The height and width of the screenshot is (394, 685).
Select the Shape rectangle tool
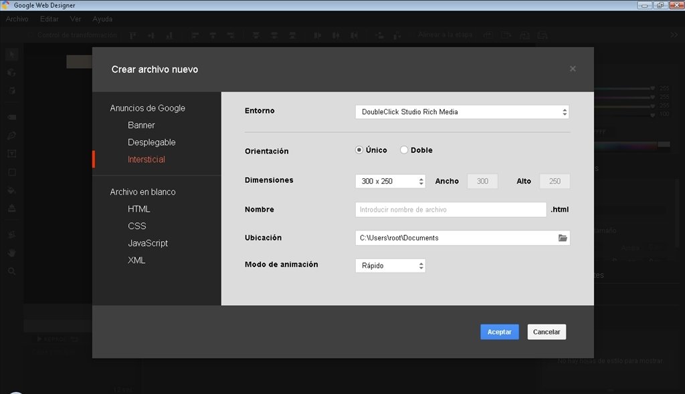click(x=12, y=172)
